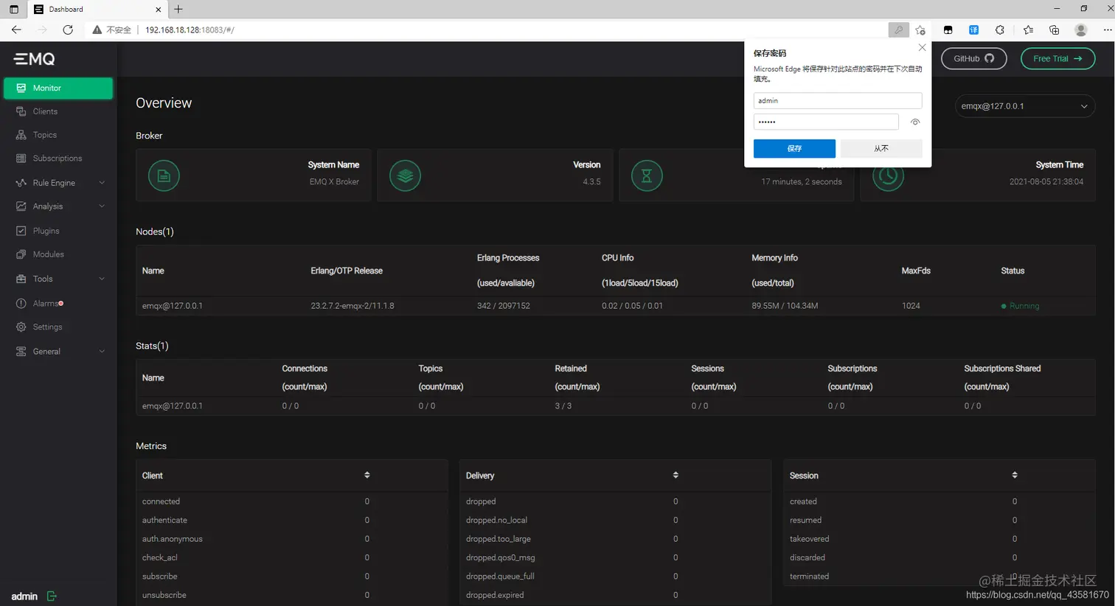Screen dimensions: 1115x606
Task: Close the Dashboard browser tab
Action: (x=159, y=10)
